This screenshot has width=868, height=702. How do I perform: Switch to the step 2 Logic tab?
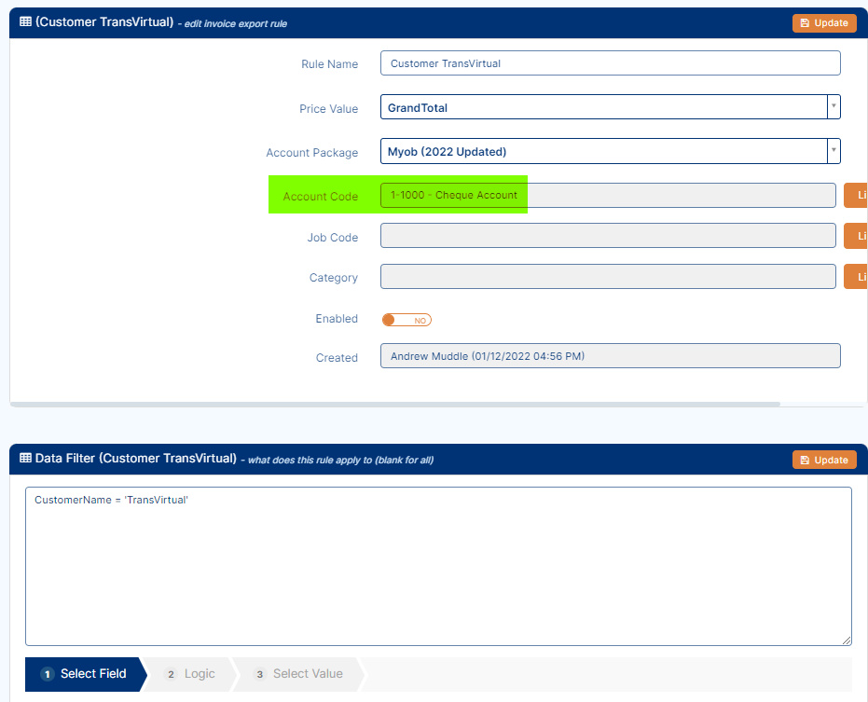[x=190, y=674]
